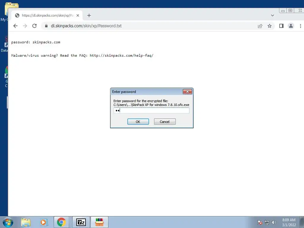The image size is (304, 228).
Task: Switch to Chrome on the taskbar
Action: [x=61, y=222]
